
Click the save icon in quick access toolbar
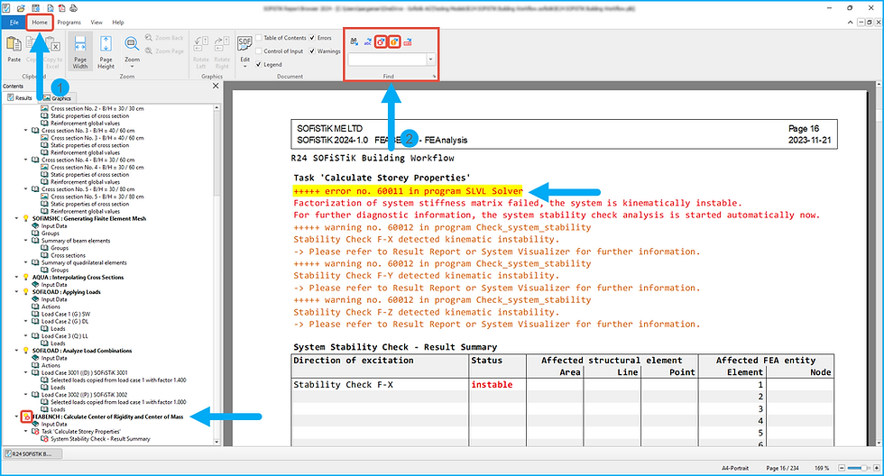point(35,8)
